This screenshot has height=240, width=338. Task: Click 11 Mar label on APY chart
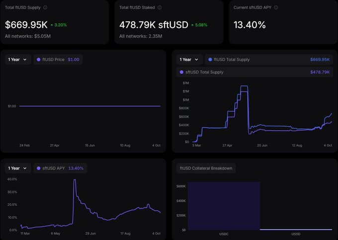[25, 234]
